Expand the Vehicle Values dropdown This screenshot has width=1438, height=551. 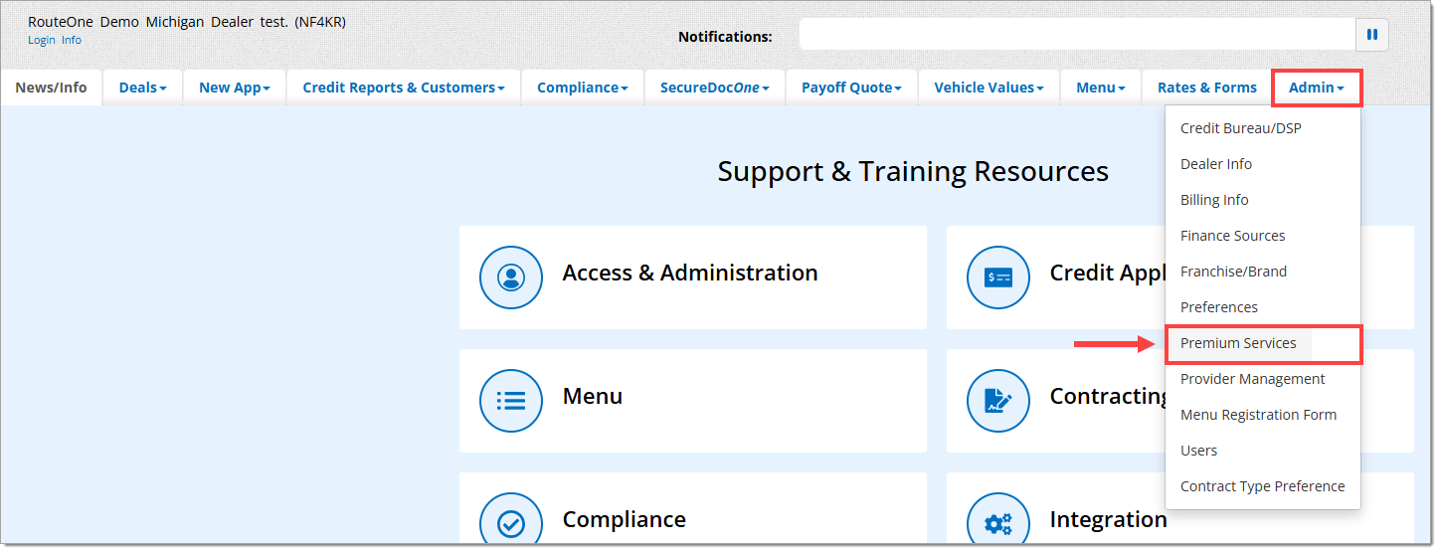pyautogui.click(x=989, y=88)
